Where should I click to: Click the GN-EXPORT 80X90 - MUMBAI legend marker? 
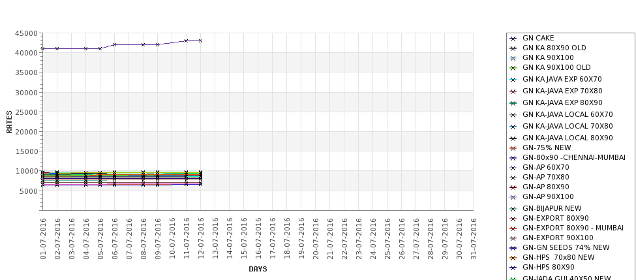tap(513, 228)
